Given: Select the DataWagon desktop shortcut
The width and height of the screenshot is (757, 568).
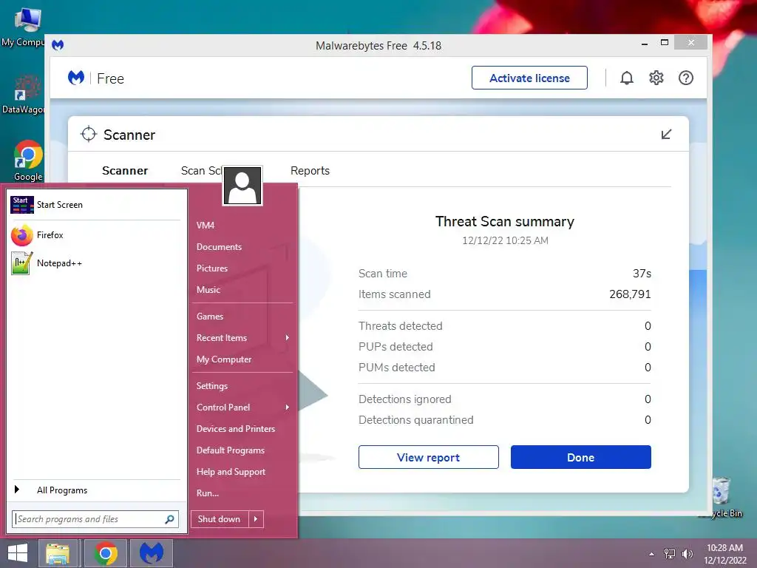Looking at the screenshot, I should tap(23, 95).
